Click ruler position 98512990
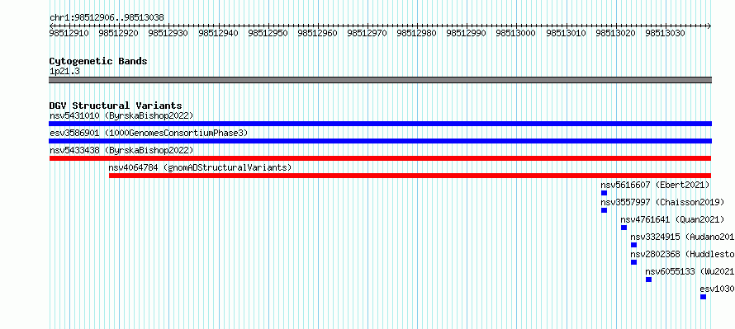Image resolution: width=735 pixels, height=329 pixels. (x=467, y=34)
